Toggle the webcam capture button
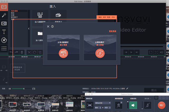Viewport: 169px width, 112px height. tap(119, 105)
